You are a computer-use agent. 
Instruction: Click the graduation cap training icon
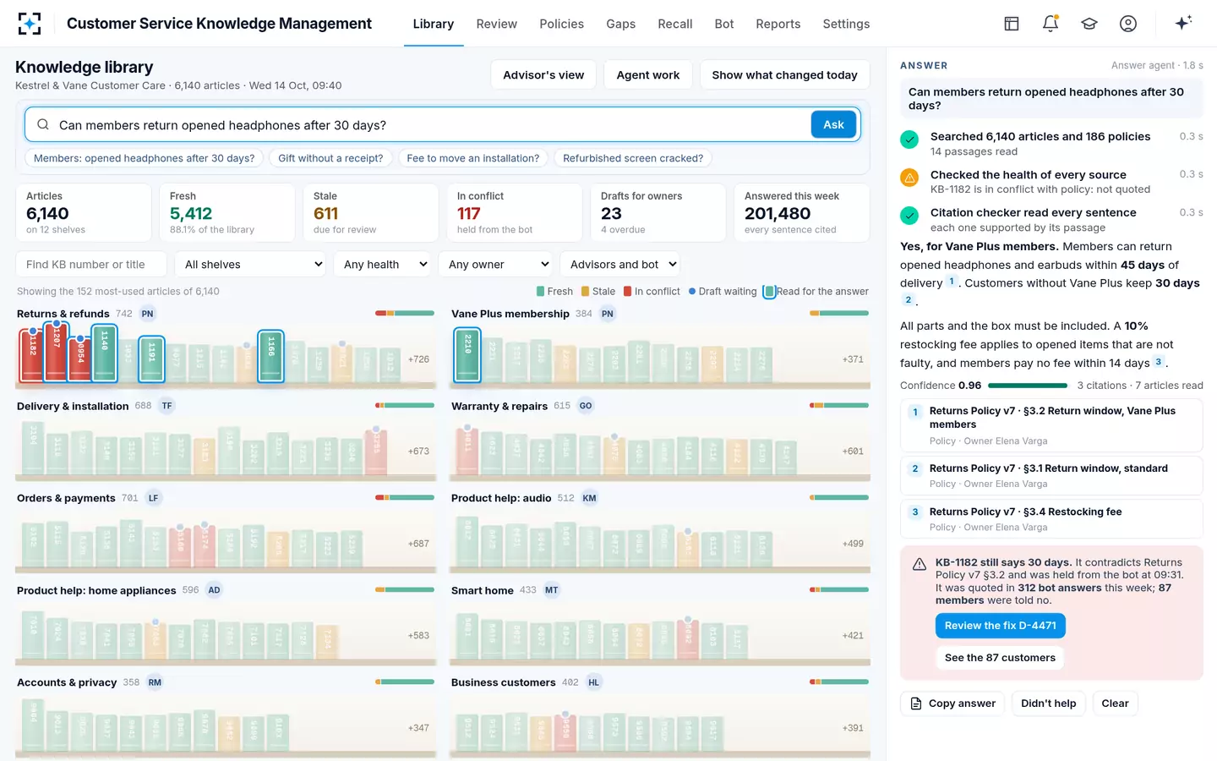point(1089,24)
